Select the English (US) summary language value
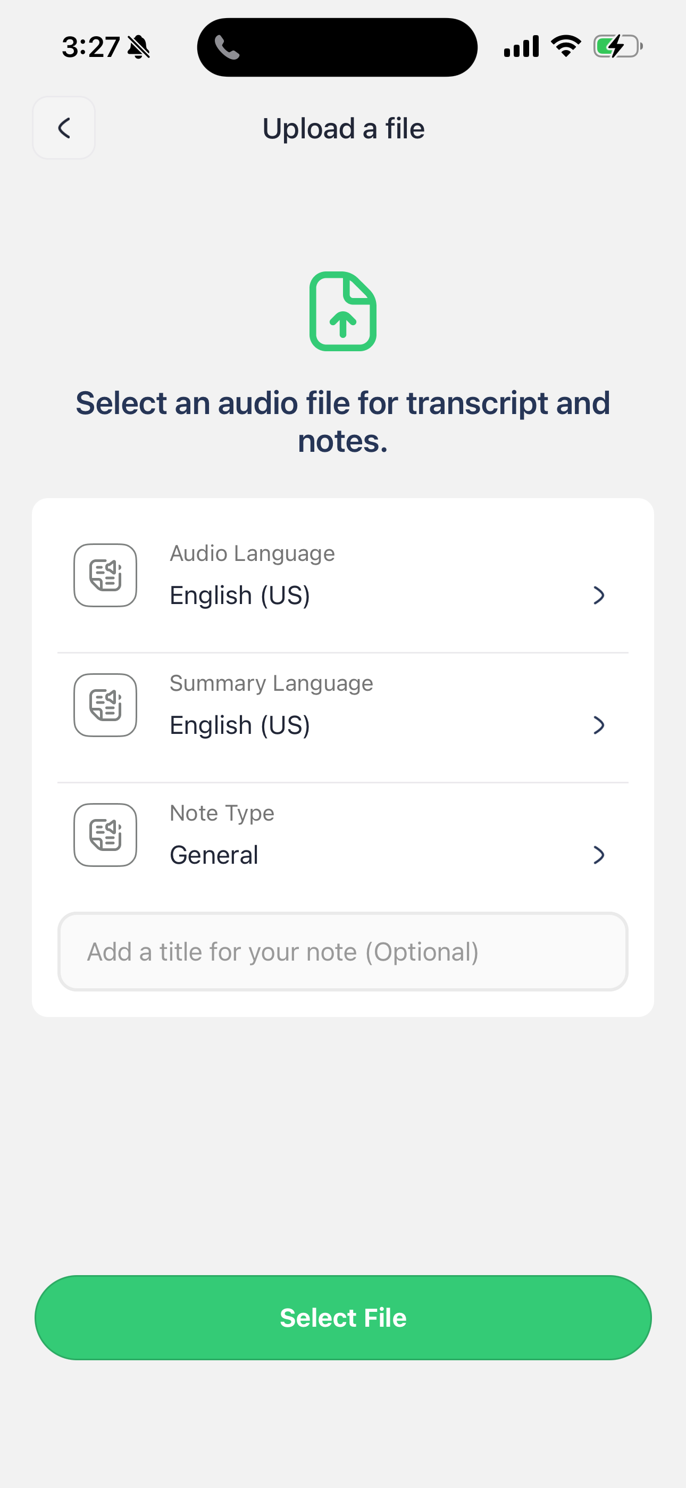The image size is (686, 1488). click(x=240, y=725)
